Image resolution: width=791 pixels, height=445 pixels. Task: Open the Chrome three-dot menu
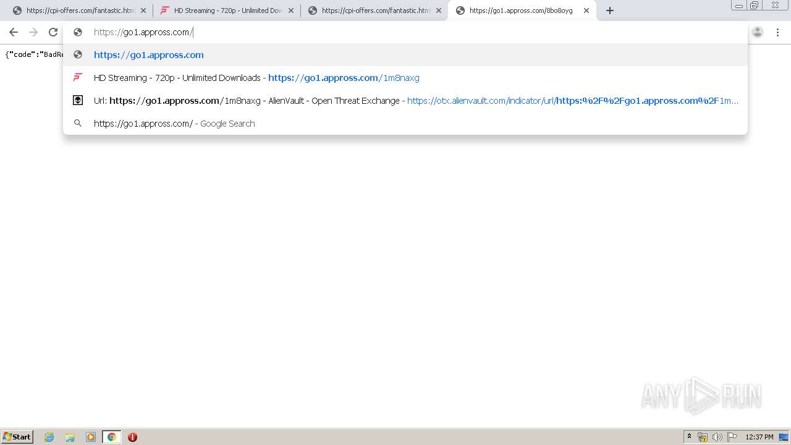777,32
